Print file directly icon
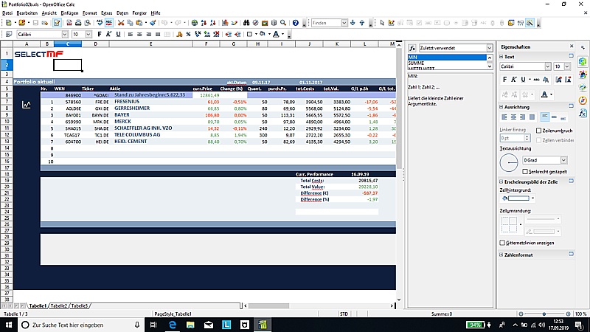This screenshot has height=332, width=590. point(78,23)
